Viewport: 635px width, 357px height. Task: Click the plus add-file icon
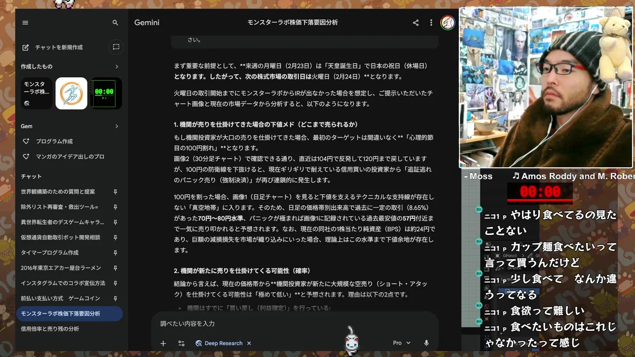163,343
